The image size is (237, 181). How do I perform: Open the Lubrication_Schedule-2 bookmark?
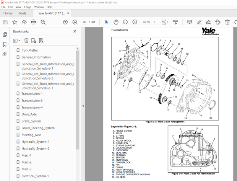pos(48,76)
